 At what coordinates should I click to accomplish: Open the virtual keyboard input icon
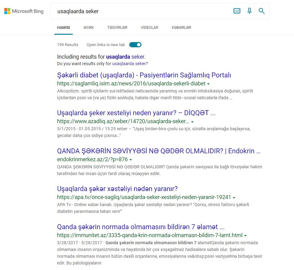pyautogui.click(x=237, y=11)
